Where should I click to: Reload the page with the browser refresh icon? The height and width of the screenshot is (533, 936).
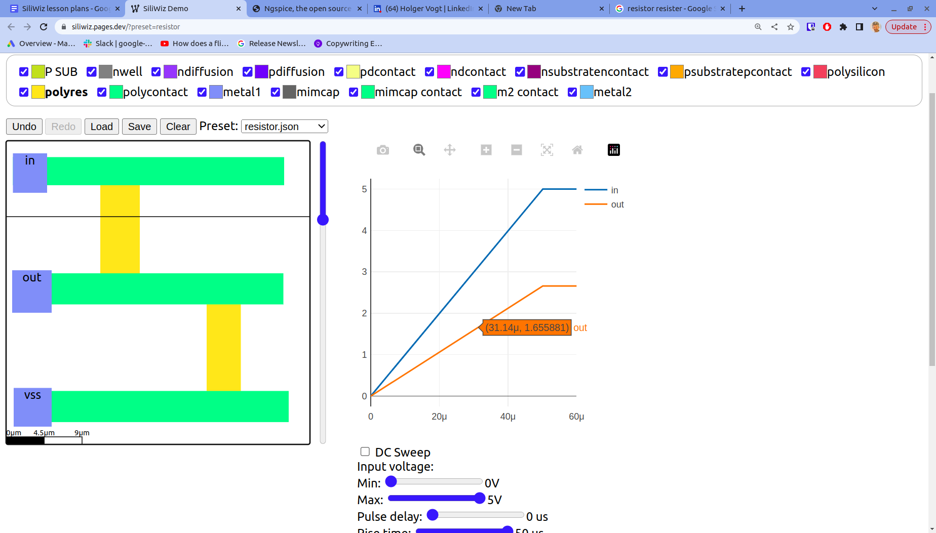pyautogui.click(x=44, y=27)
